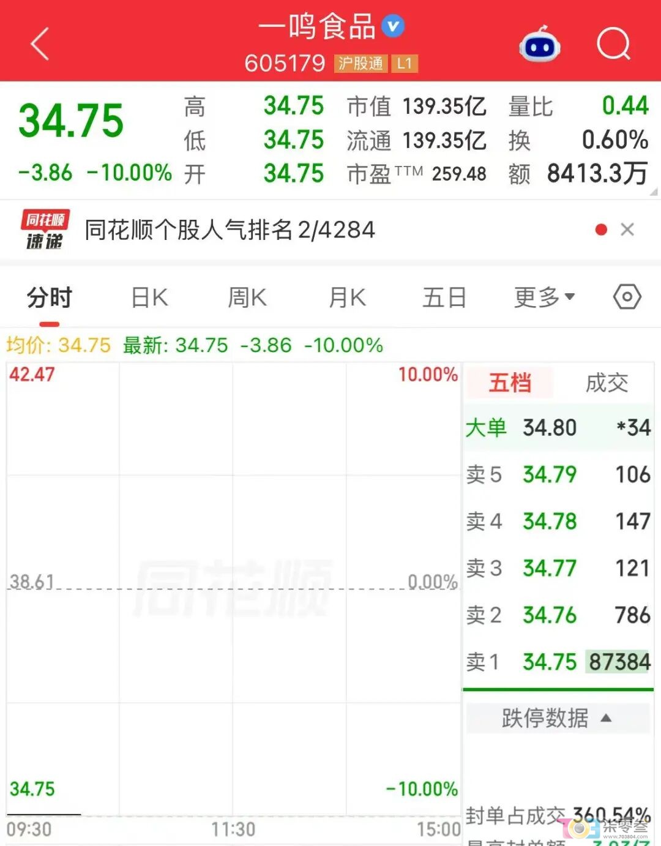The height and width of the screenshot is (846, 661).
Task: Tap the 均价: 34.75 label
Action: pos(58,345)
